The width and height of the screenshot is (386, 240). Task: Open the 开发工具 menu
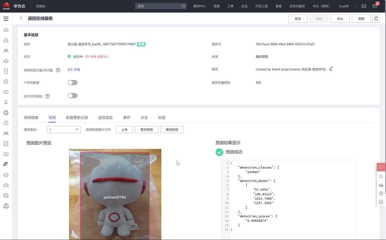click(261, 6)
